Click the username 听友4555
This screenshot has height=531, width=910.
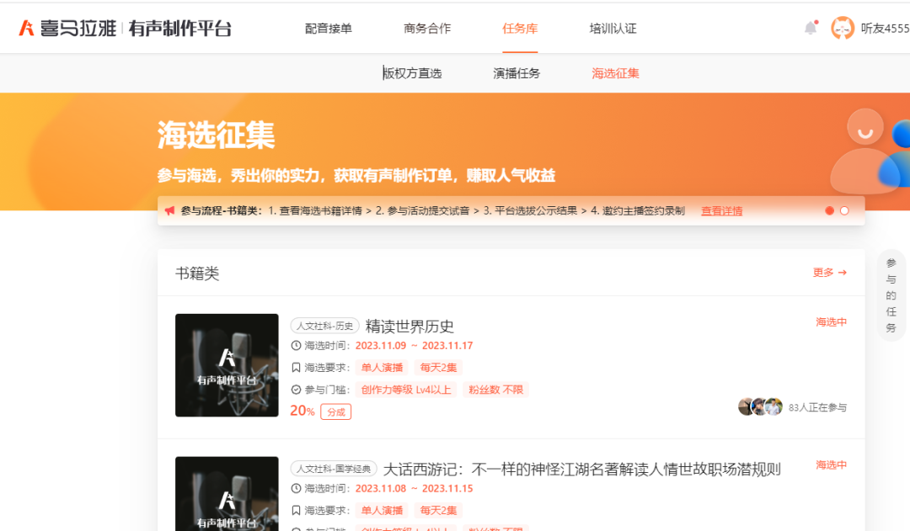pos(885,29)
